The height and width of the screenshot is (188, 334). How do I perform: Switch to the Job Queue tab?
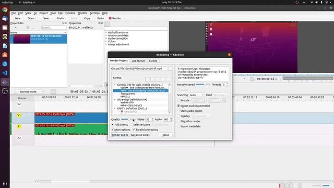click(138, 61)
